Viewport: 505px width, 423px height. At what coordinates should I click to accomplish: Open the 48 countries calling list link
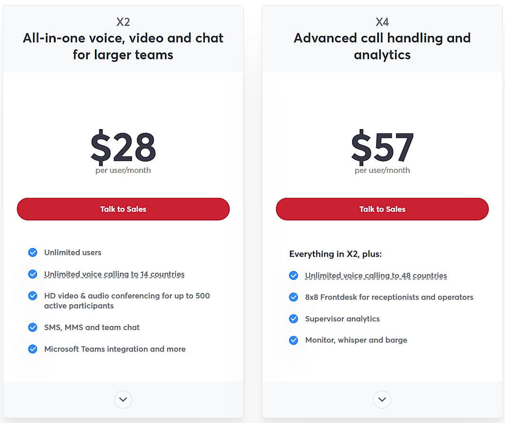coord(376,276)
